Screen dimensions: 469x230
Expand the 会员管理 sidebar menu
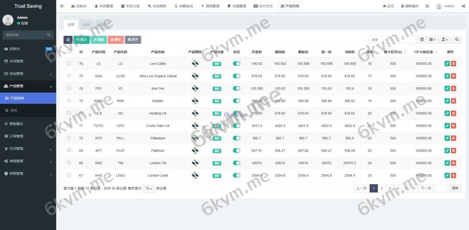click(28, 61)
